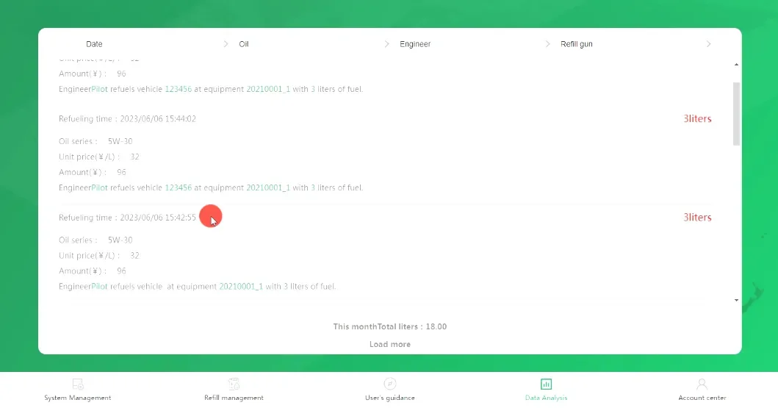Open engineer Pilot in the 15:42:55 record
The height and width of the screenshot is (408, 778).
click(99, 287)
